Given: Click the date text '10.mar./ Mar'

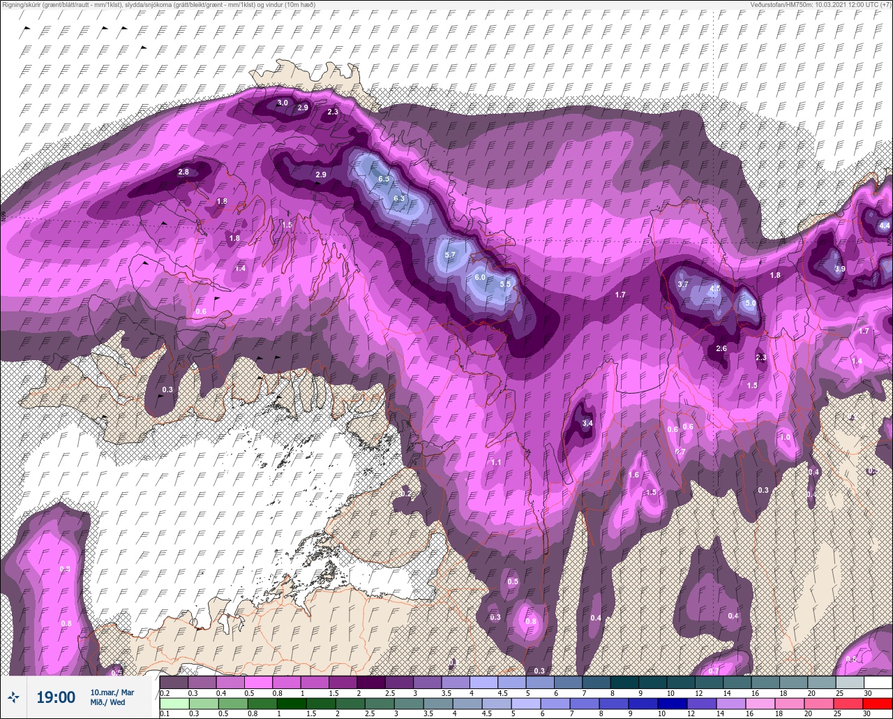Looking at the screenshot, I should click(112, 692).
